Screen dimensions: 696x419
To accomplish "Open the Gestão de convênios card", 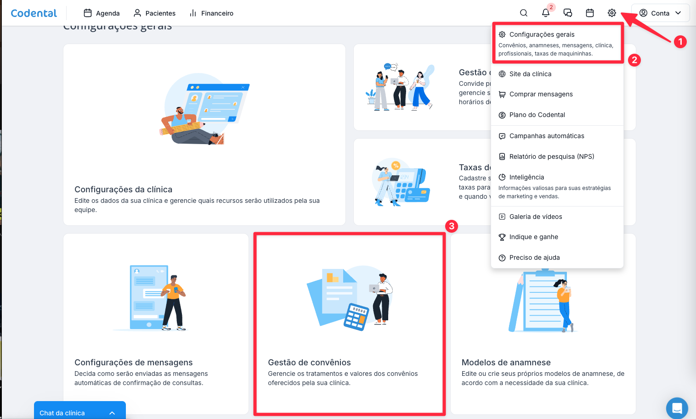I will click(x=350, y=324).
